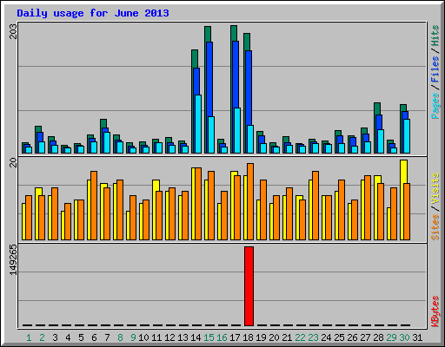The image size is (445, 347).
Task: Click the green day "22" label
Action: click(300, 337)
